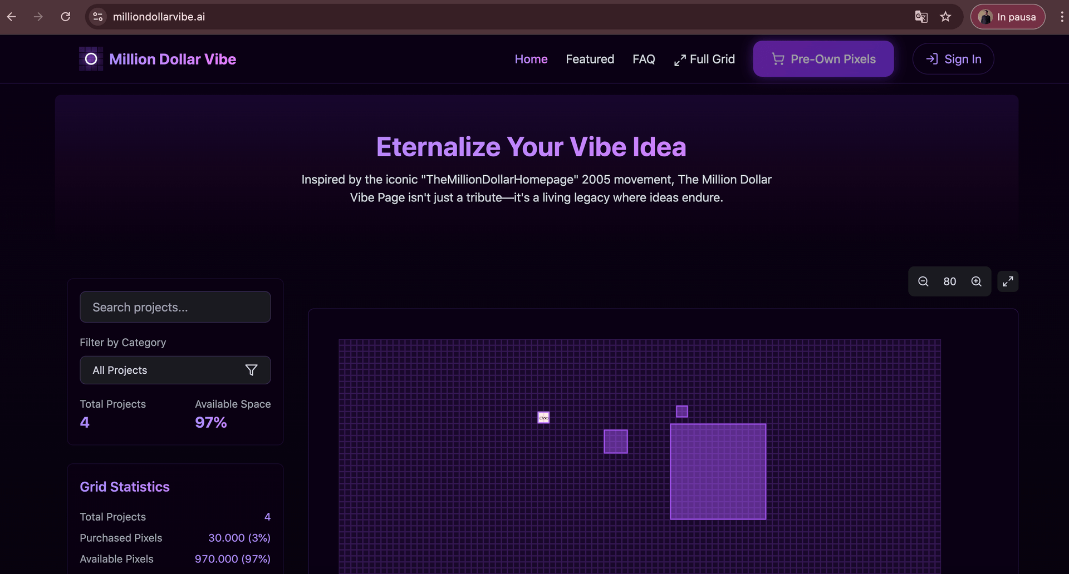Go back using the browser back arrow
This screenshot has width=1069, height=574.
(12, 17)
